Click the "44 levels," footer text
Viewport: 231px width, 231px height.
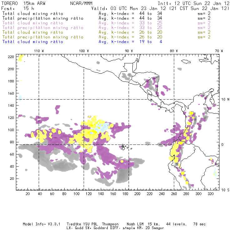176,224
